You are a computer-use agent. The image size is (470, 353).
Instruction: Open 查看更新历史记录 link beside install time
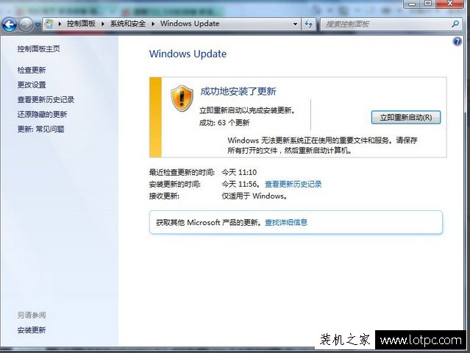click(x=293, y=184)
